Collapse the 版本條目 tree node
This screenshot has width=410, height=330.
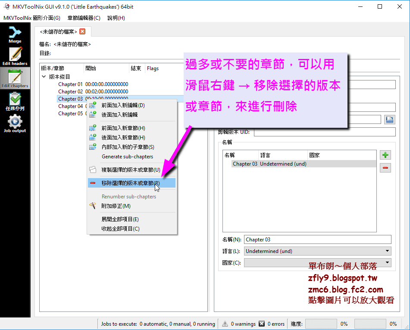pos(44,77)
